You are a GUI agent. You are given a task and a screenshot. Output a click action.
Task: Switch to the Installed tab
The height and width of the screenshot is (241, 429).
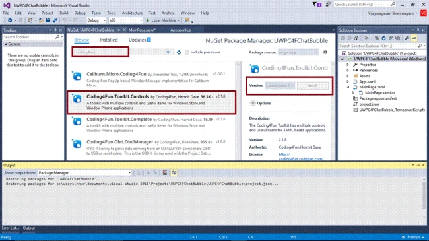(x=109, y=40)
